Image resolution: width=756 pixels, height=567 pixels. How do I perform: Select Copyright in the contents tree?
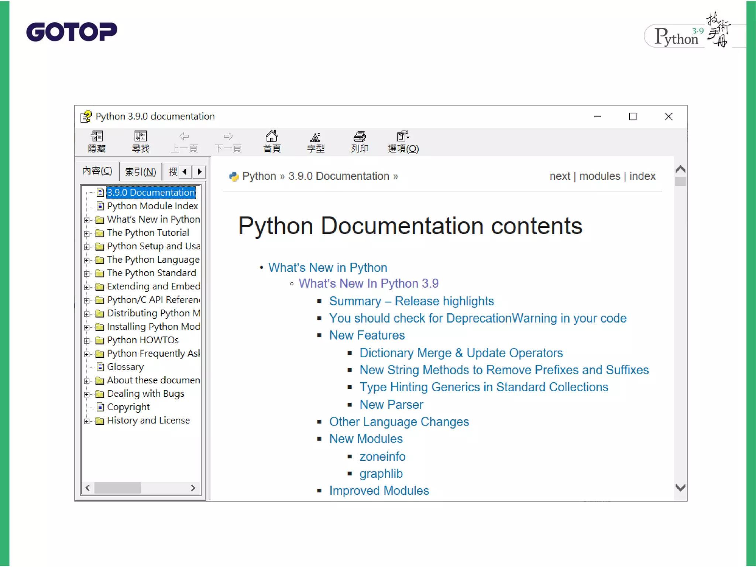[128, 407]
